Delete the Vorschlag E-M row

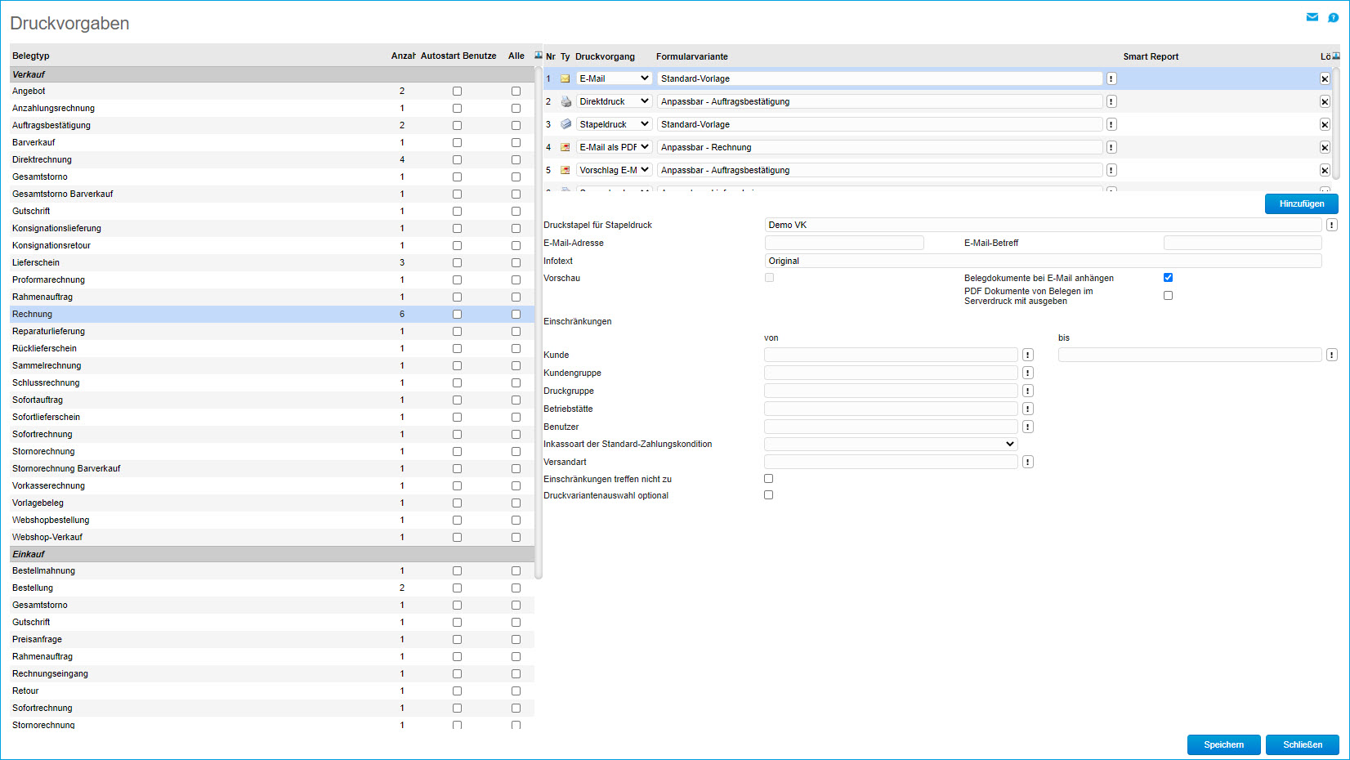click(x=1325, y=170)
